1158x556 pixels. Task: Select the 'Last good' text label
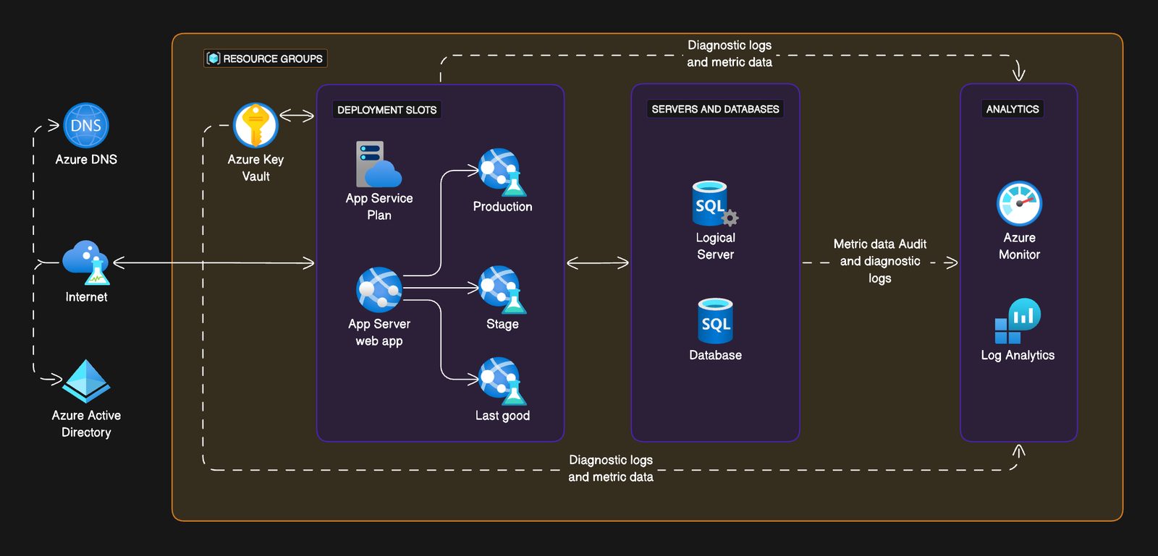tap(502, 416)
